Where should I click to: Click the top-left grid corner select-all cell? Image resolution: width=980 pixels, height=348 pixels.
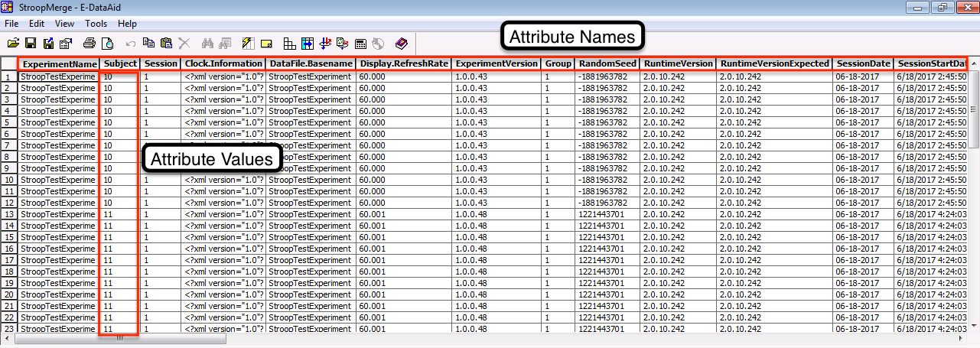tap(8, 63)
